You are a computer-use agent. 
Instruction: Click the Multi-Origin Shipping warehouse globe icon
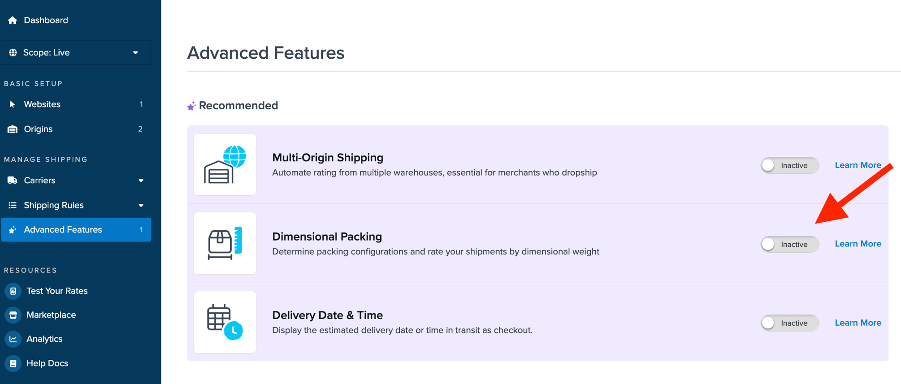(x=225, y=164)
